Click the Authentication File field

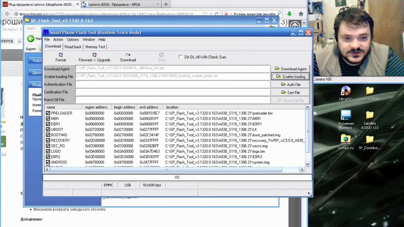pyautogui.click(x=173, y=84)
